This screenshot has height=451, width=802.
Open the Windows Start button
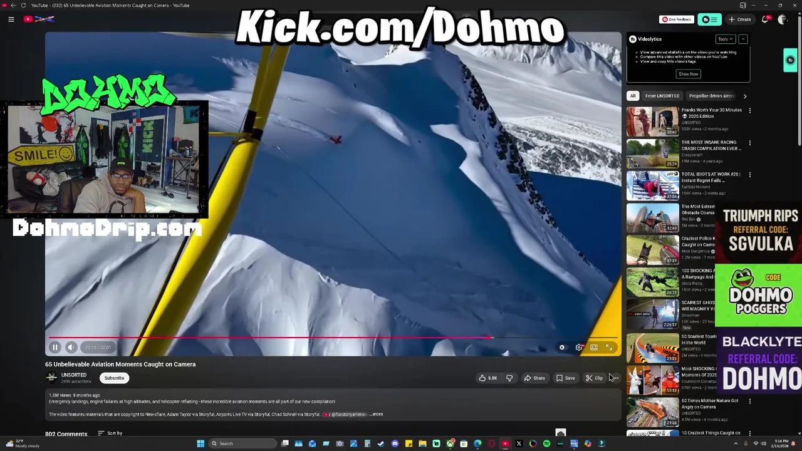pos(200,443)
